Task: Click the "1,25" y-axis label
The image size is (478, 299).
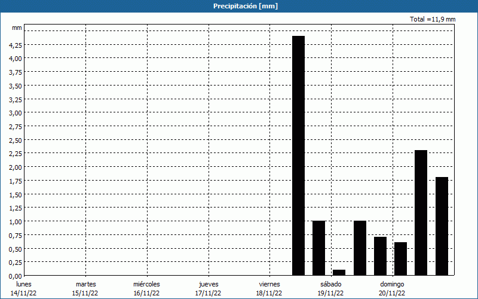Action: click(x=16, y=208)
